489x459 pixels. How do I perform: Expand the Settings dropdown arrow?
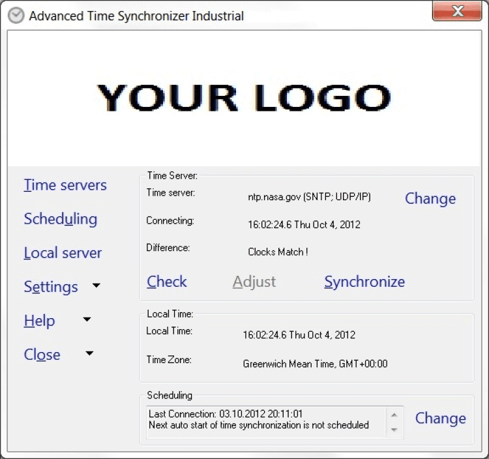pyautogui.click(x=96, y=286)
